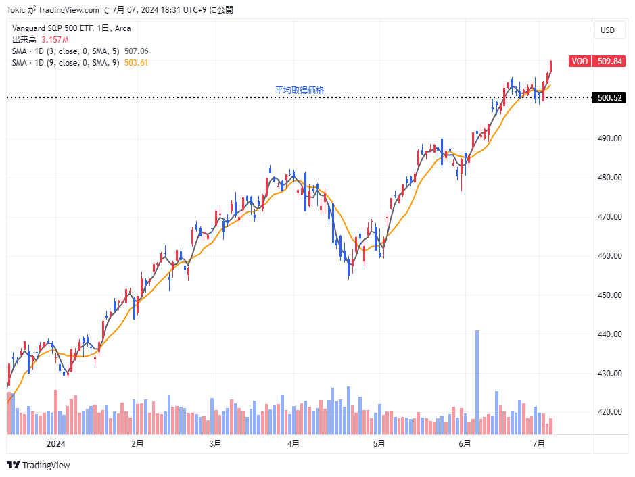Click the tallest June volume spike bar

coord(477,382)
